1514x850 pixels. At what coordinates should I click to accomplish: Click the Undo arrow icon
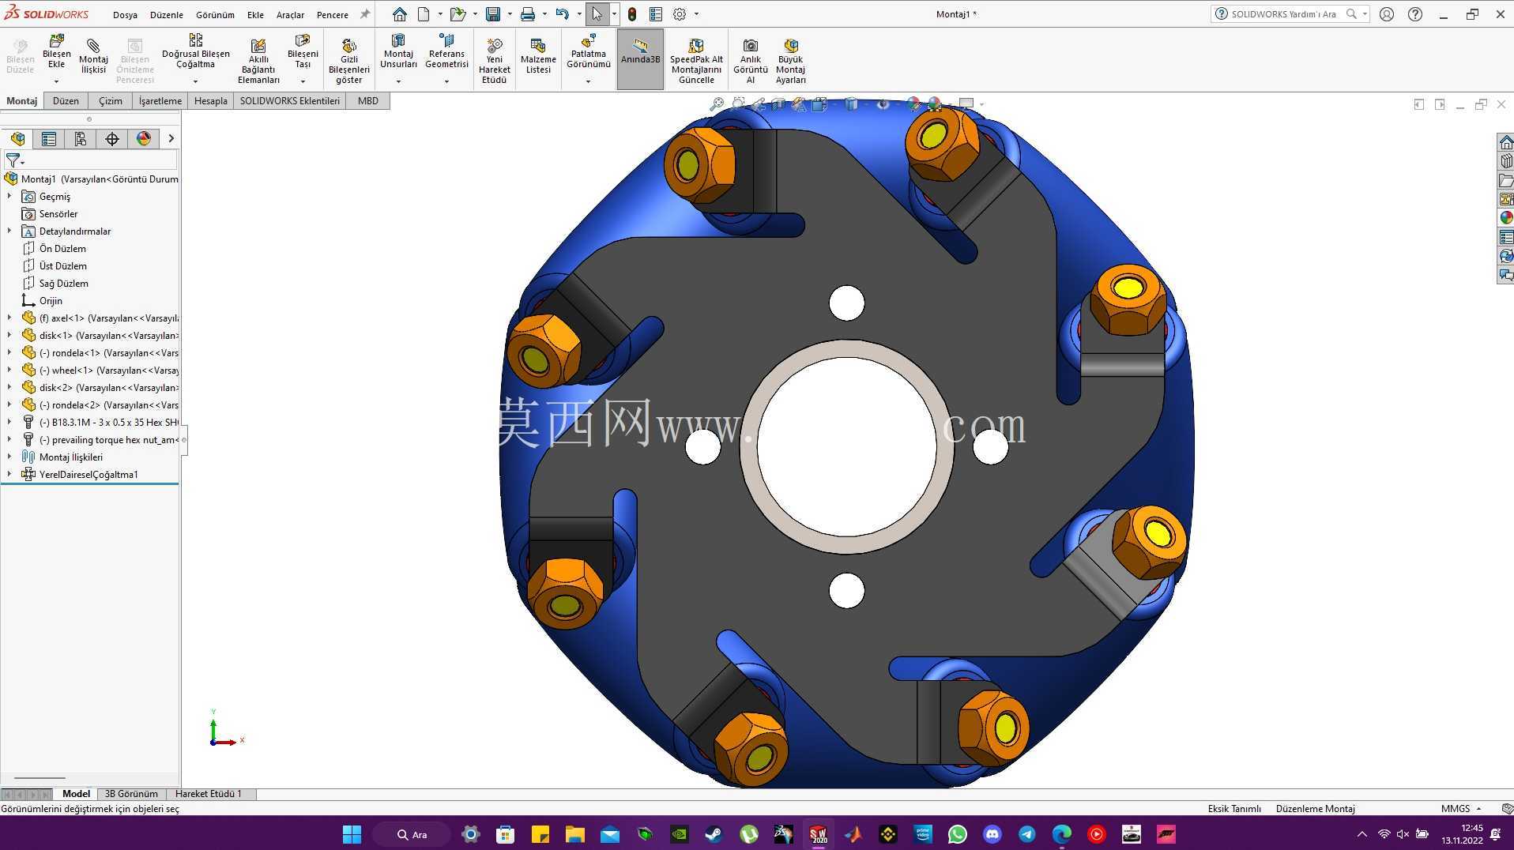(x=562, y=14)
